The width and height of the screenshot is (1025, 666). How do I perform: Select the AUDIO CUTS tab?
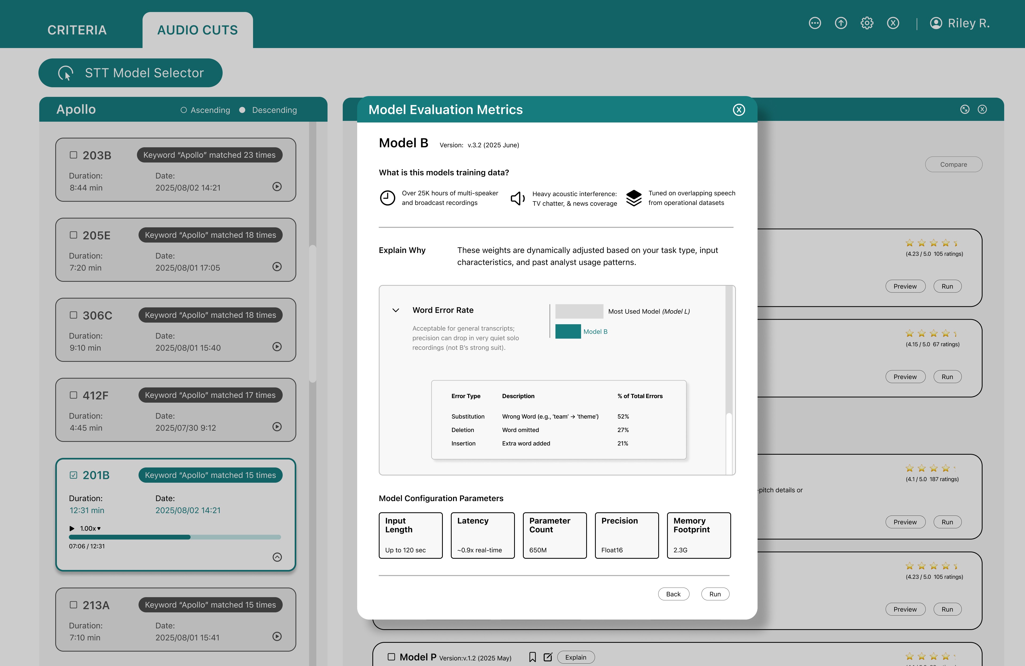[x=197, y=30]
